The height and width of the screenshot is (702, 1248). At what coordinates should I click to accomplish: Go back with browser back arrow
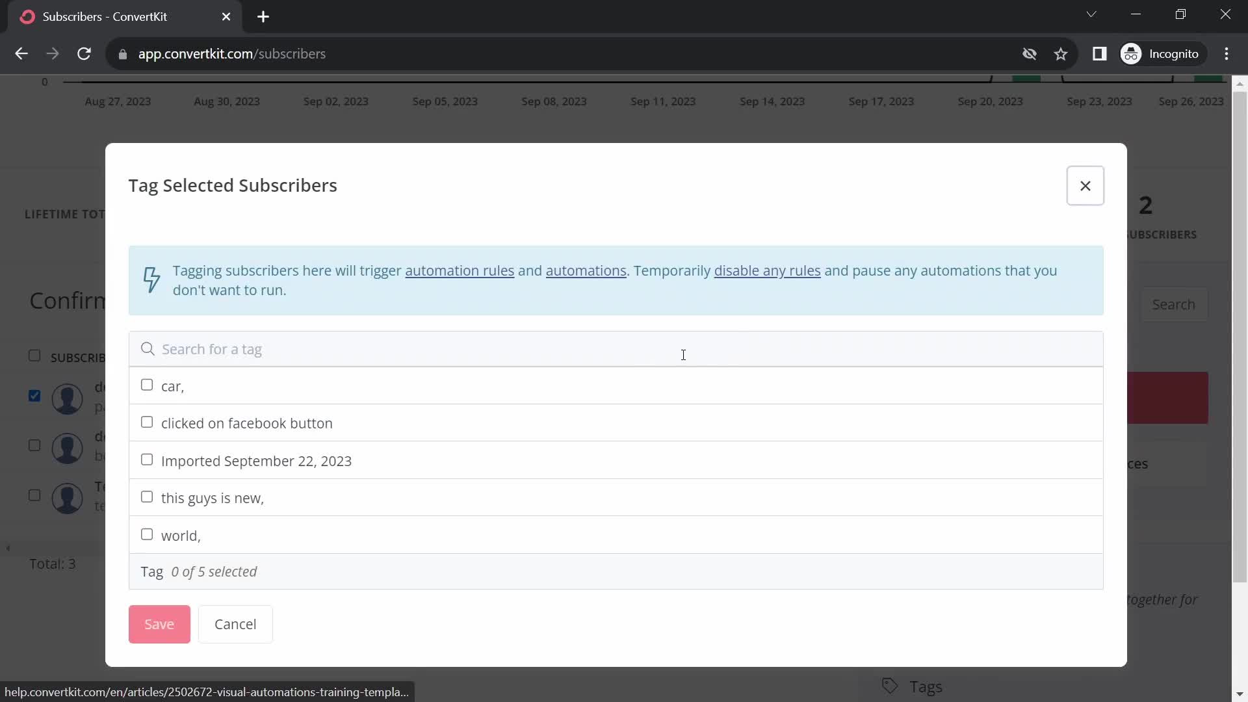point(21,54)
